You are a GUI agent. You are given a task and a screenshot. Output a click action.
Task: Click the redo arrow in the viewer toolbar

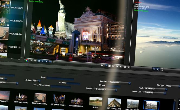(x=54, y=62)
